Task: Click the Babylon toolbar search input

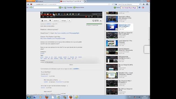Action: [46, 7]
